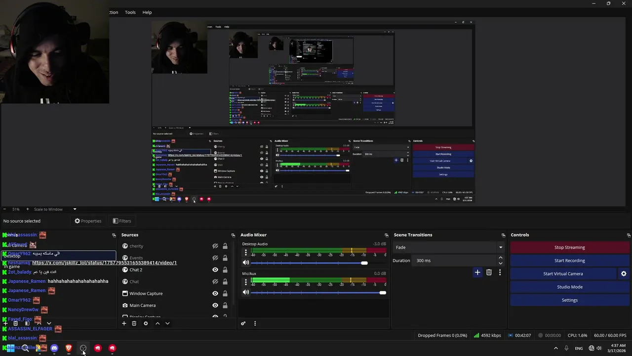
Task: Open Properties for selected source
Action: point(88,221)
